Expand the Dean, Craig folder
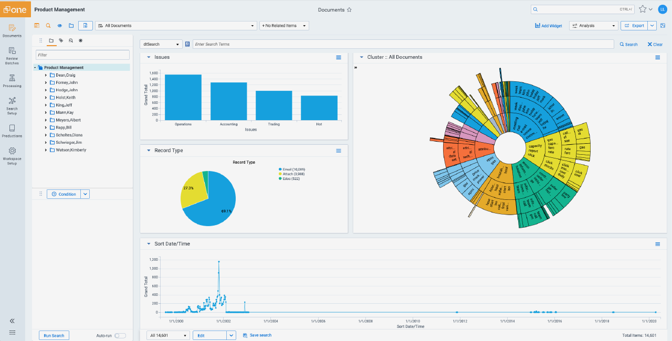Screen dimensions: 672x341 tap(46, 75)
